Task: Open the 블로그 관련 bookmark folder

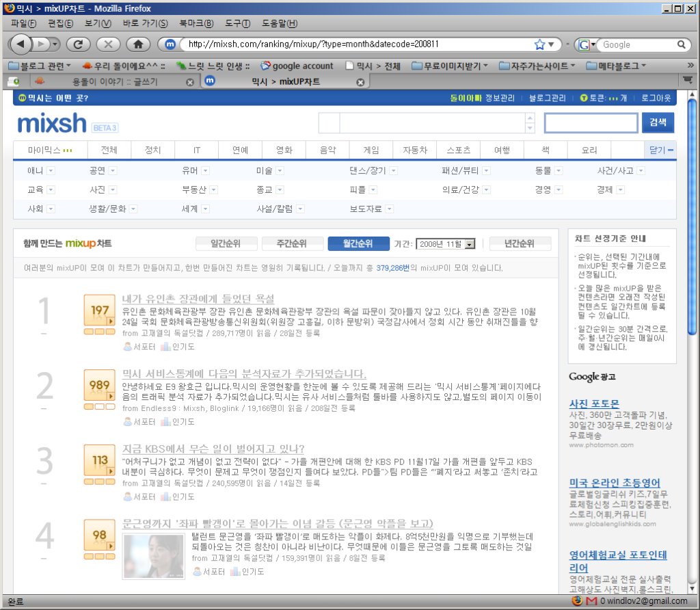Action: click(x=40, y=66)
